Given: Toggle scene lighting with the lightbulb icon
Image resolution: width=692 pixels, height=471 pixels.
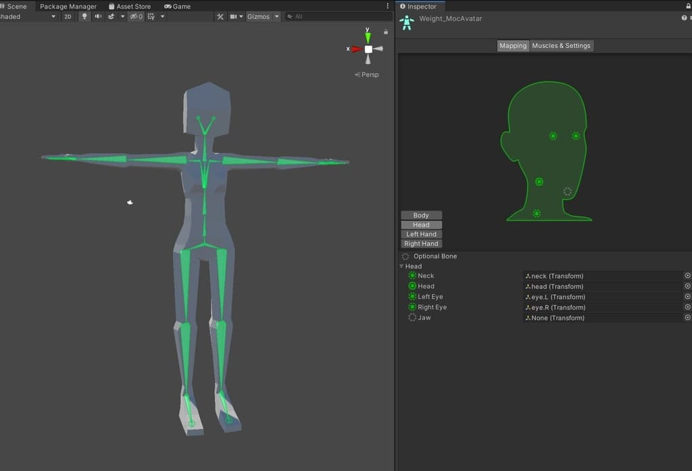Looking at the screenshot, I should [84, 17].
